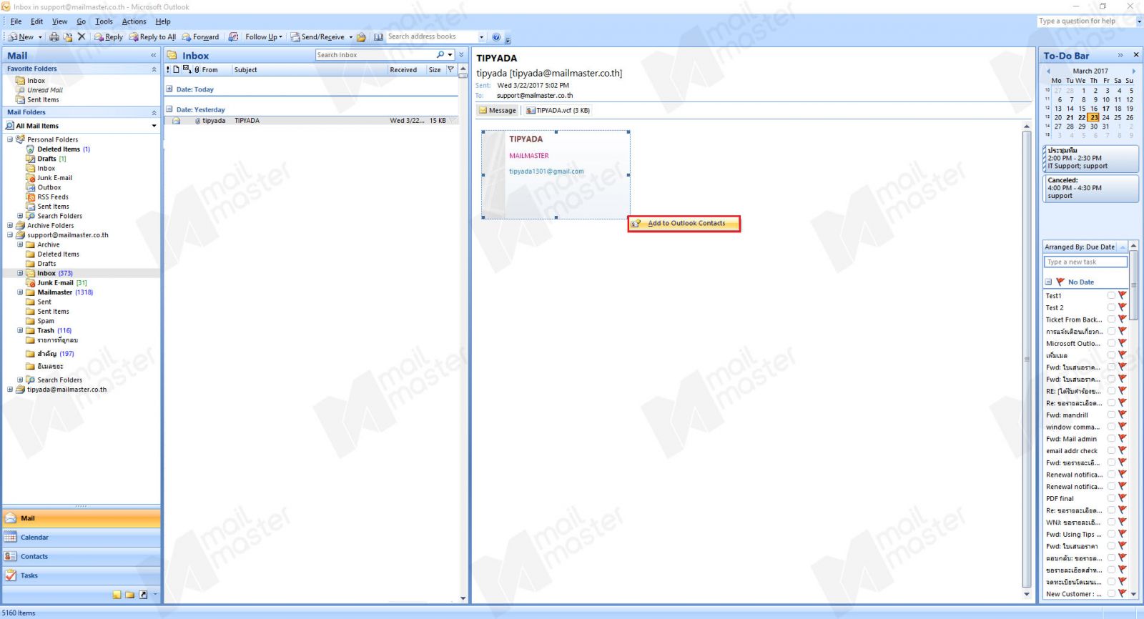Select Deleted Items under Personal Folders
Image resolution: width=1144 pixels, height=619 pixels.
pyautogui.click(x=59, y=149)
